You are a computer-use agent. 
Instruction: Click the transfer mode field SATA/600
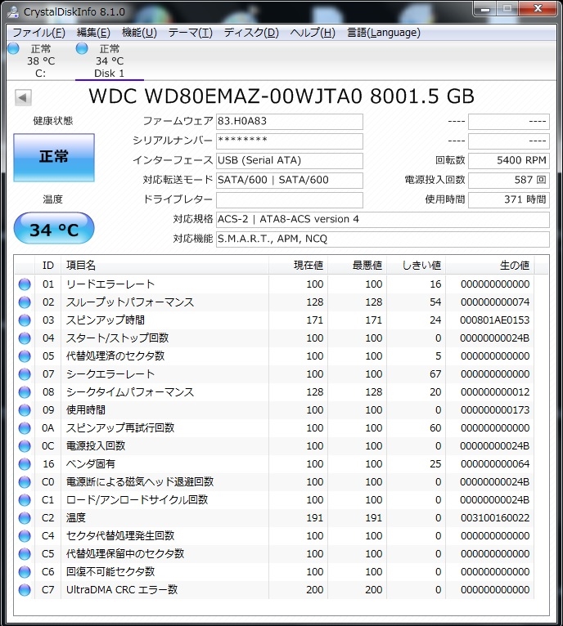point(290,180)
